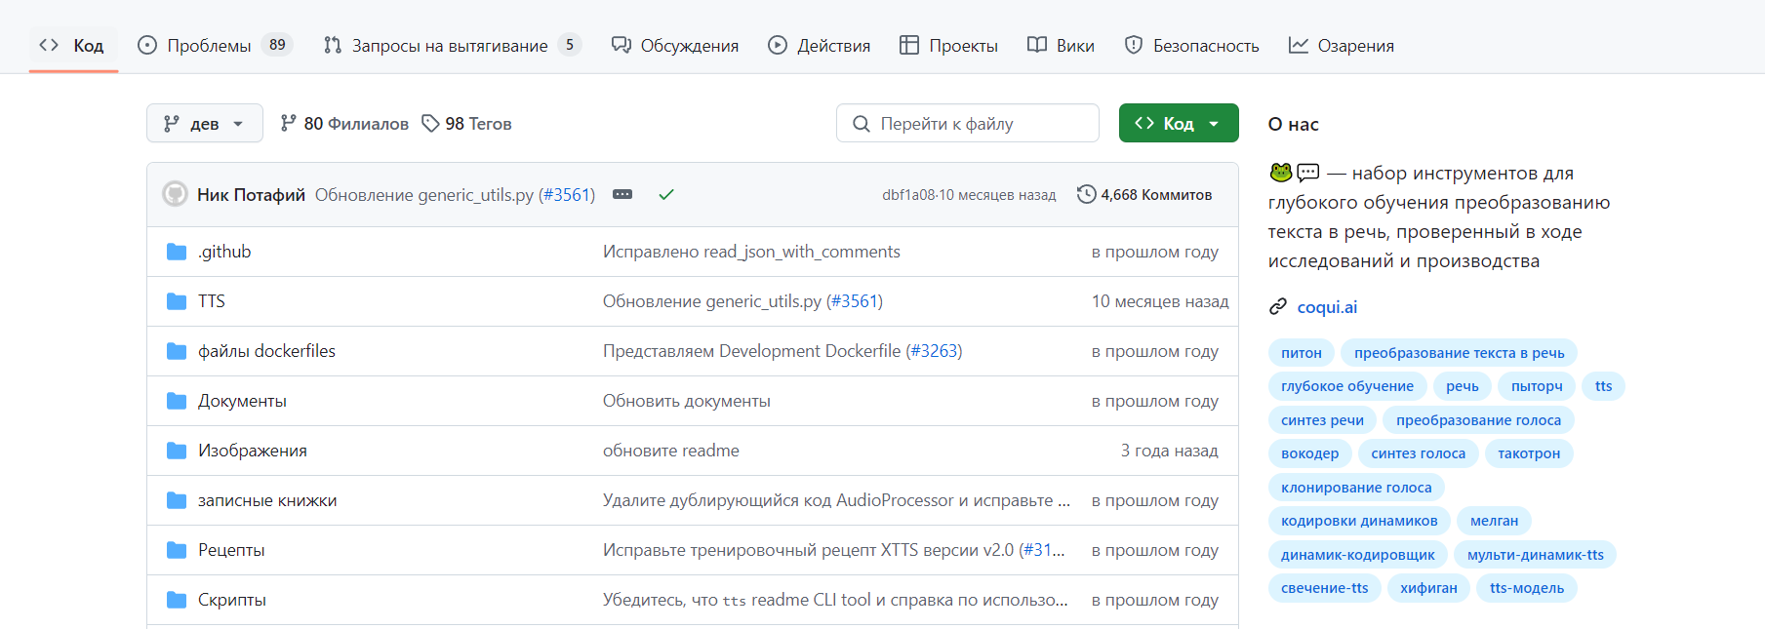Click the link icon beside coqui.ai
The height and width of the screenshot is (629, 1765).
pyautogui.click(x=1278, y=307)
